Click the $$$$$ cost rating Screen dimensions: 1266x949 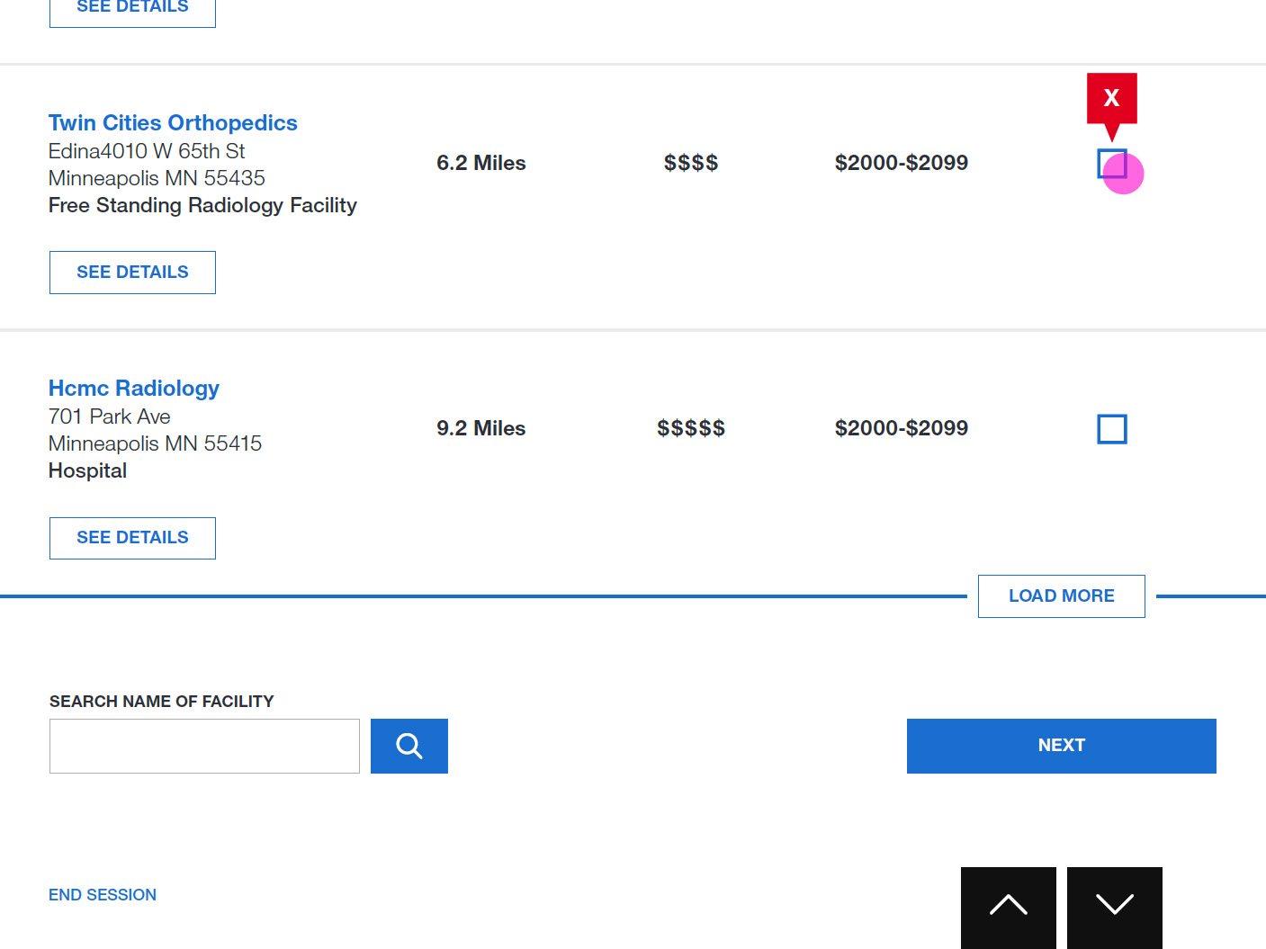tap(691, 428)
